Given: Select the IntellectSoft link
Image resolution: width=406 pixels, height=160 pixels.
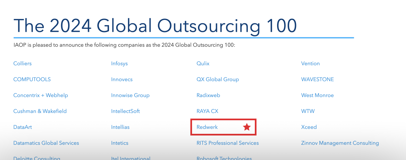Looking at the screenshot, I should click(x=125, y=111).
